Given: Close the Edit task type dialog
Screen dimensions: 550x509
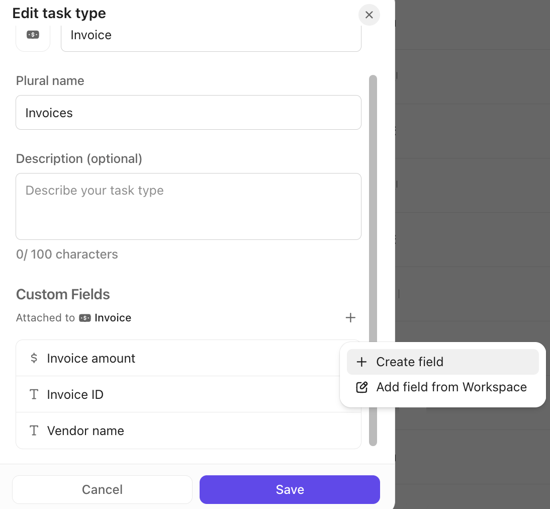Looking at the screenshot, I should (x=369, y=15).
